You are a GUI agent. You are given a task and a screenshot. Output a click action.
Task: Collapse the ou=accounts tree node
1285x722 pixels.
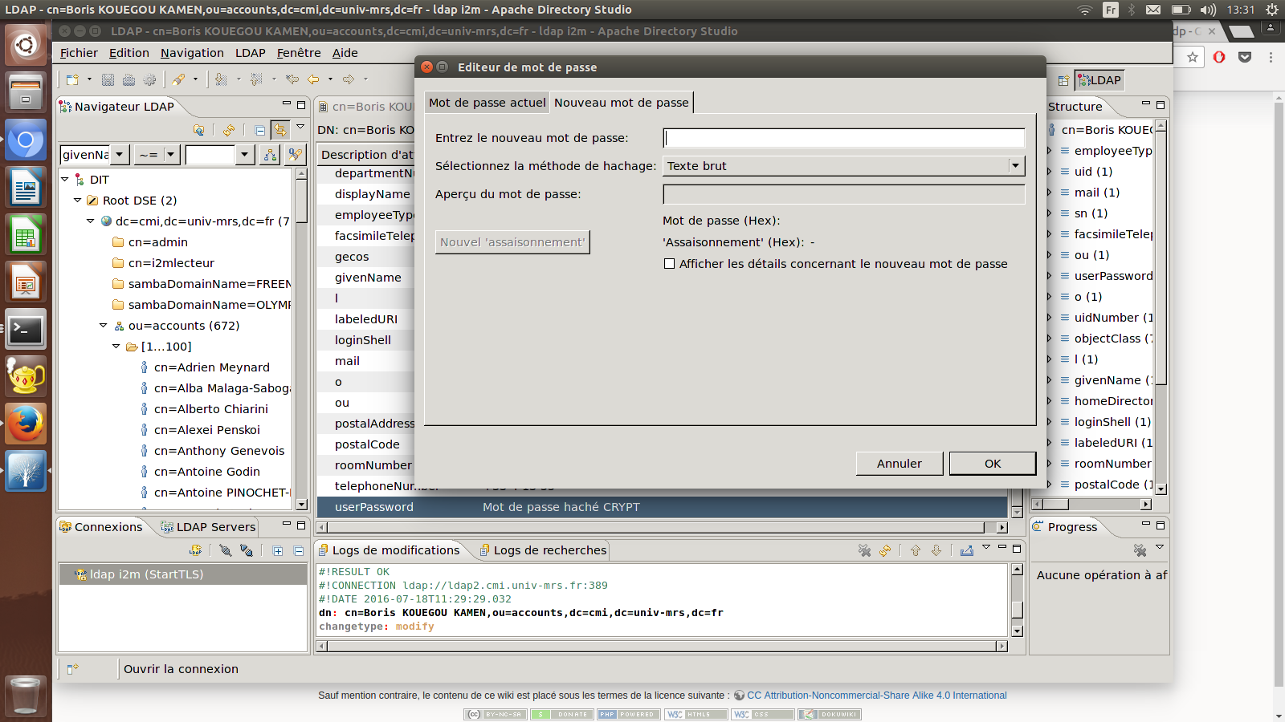coord(103,326)
